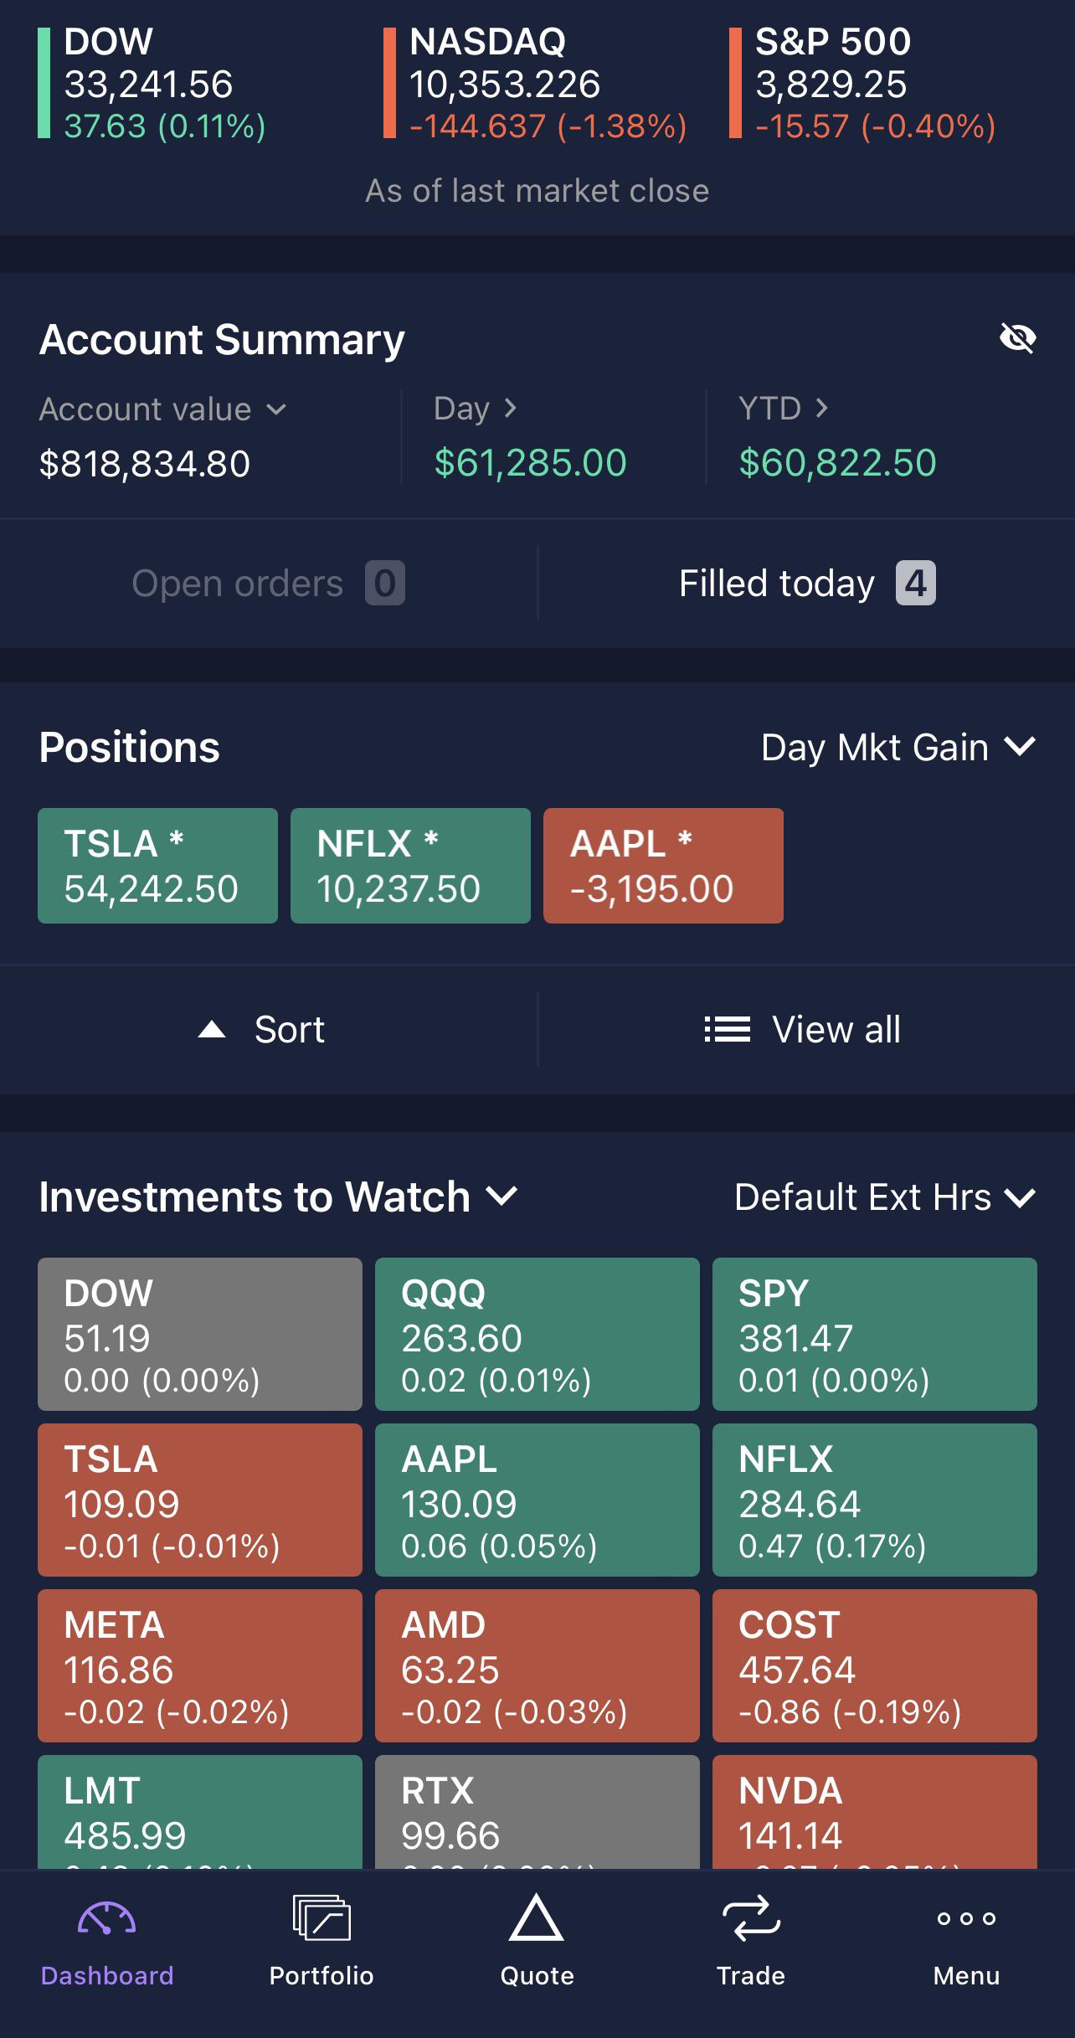The image size is (1075, 2038).
Task: Tap the View all list icon
Action: [727, 1029]
